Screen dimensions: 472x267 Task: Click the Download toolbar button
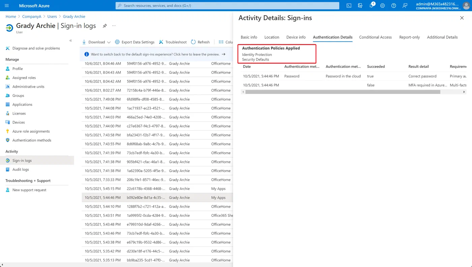click(x=93, y=42)
